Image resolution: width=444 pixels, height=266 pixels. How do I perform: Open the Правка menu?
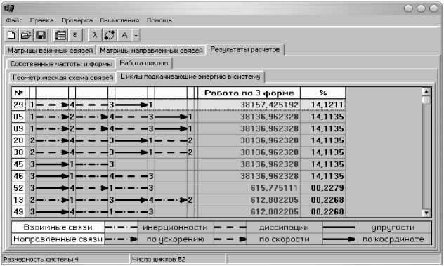[42, 20]
